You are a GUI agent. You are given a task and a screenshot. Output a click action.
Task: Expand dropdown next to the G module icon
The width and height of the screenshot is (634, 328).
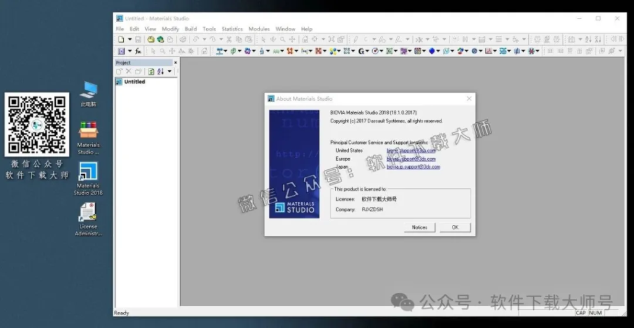pyautogui.click(x=367, y=51)
